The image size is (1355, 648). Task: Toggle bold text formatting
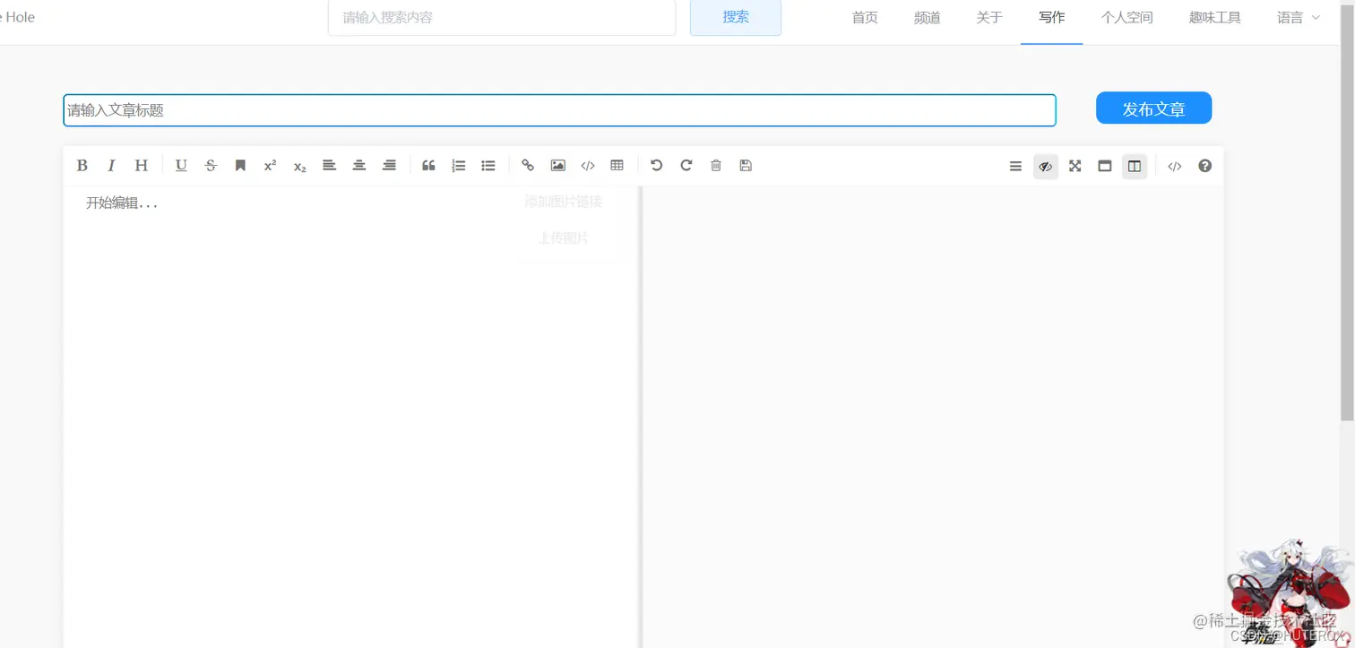[82, 165]
